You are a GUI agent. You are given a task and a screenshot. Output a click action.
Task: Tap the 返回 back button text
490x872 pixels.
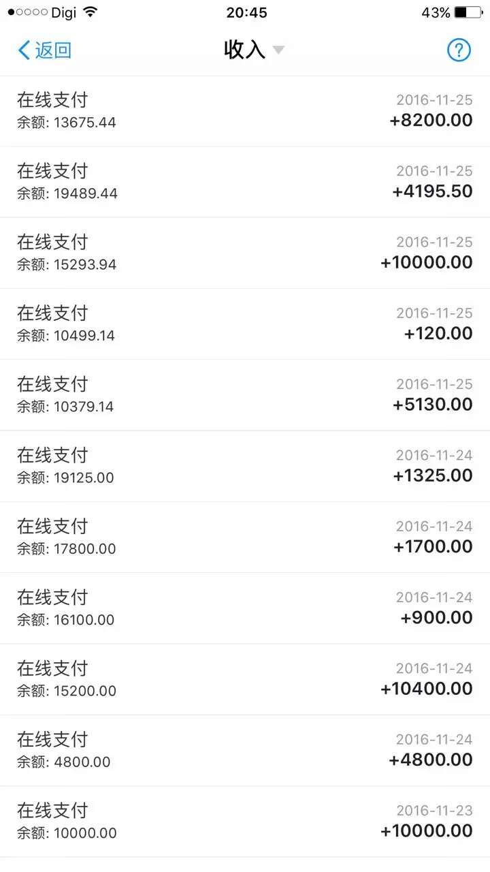(53, 50)
